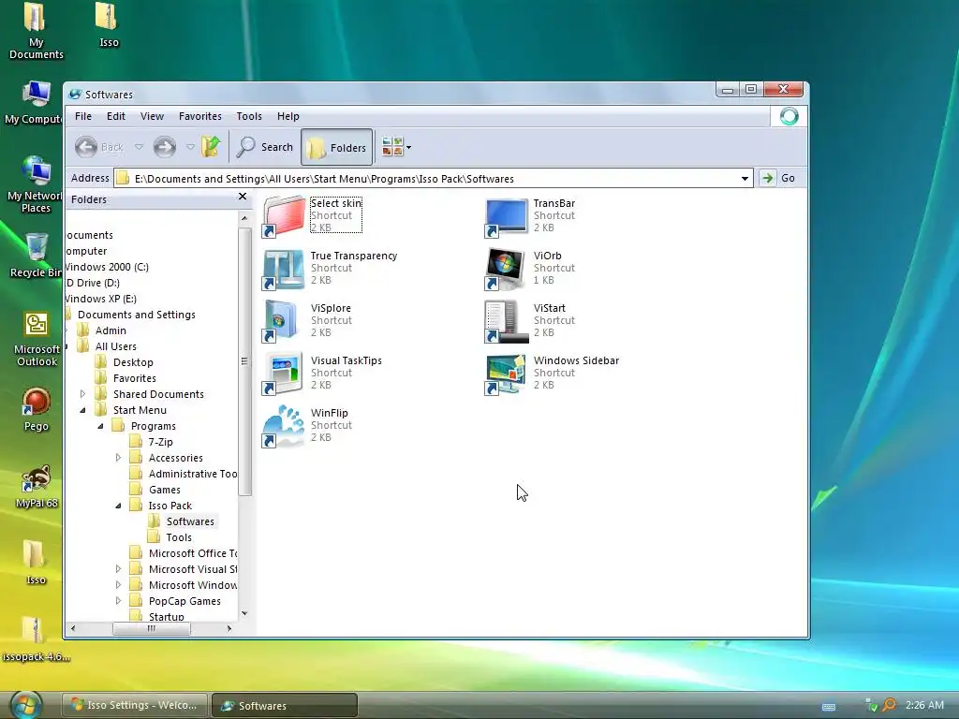Click the Softwares taskbar button

(285, 705)
